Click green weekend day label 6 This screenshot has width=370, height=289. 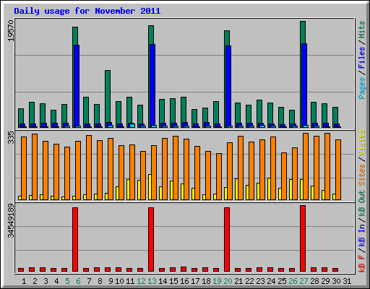78,281
